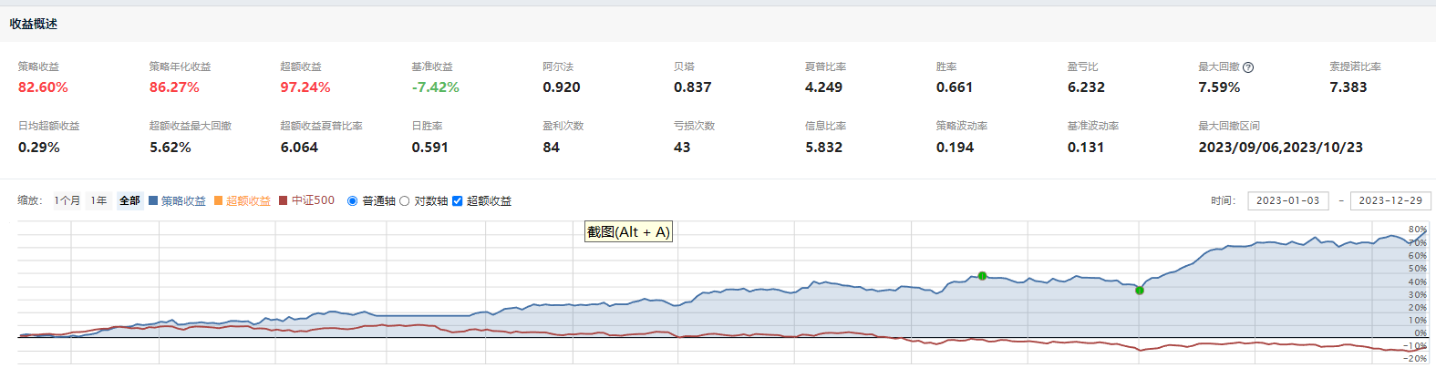Open the end date field 2023-12-29
Screen dimensions: 1436x368
1390,200
